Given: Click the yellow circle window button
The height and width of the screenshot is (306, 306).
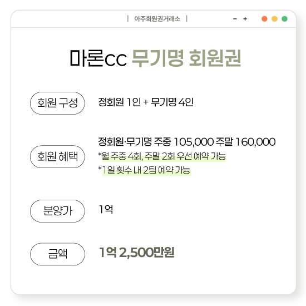Looking at the screenshot, I should pyautogui.click(x=275, y=19).
